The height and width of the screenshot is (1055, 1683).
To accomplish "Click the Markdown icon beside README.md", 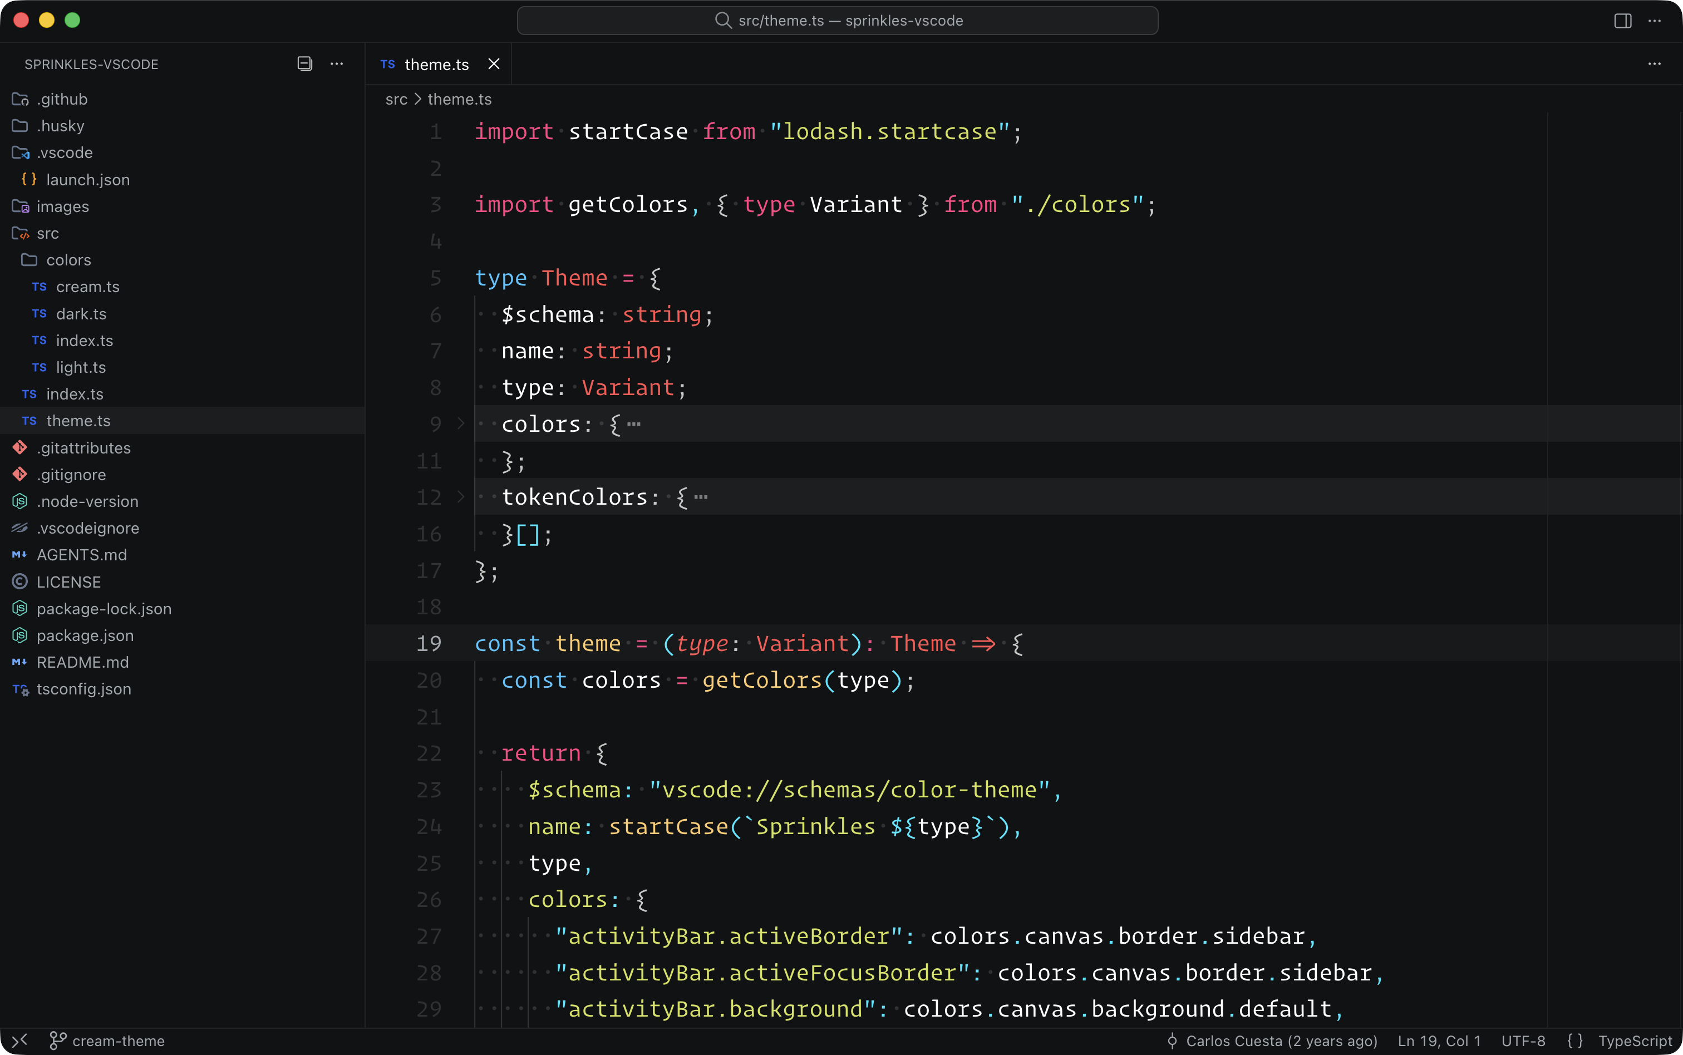I will (x=19, y=662).
